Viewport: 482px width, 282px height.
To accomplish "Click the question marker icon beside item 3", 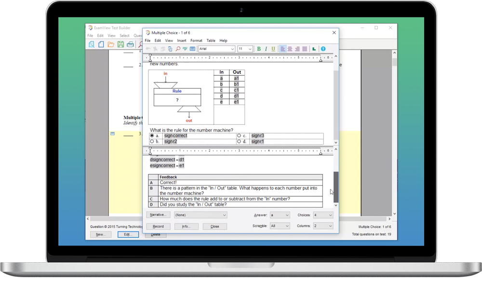I will click(112, 134).
